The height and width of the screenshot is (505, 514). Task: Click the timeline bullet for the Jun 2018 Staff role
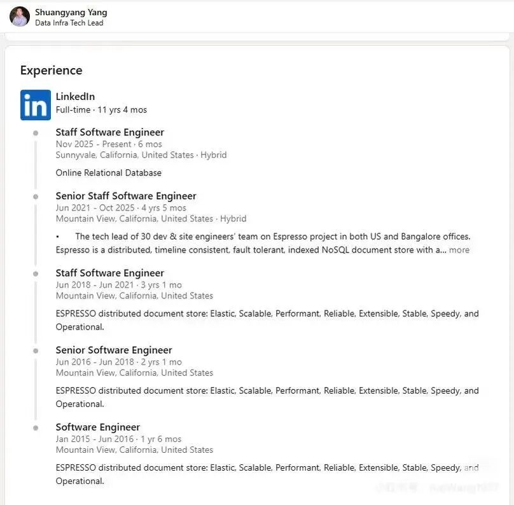coord(36,273)
